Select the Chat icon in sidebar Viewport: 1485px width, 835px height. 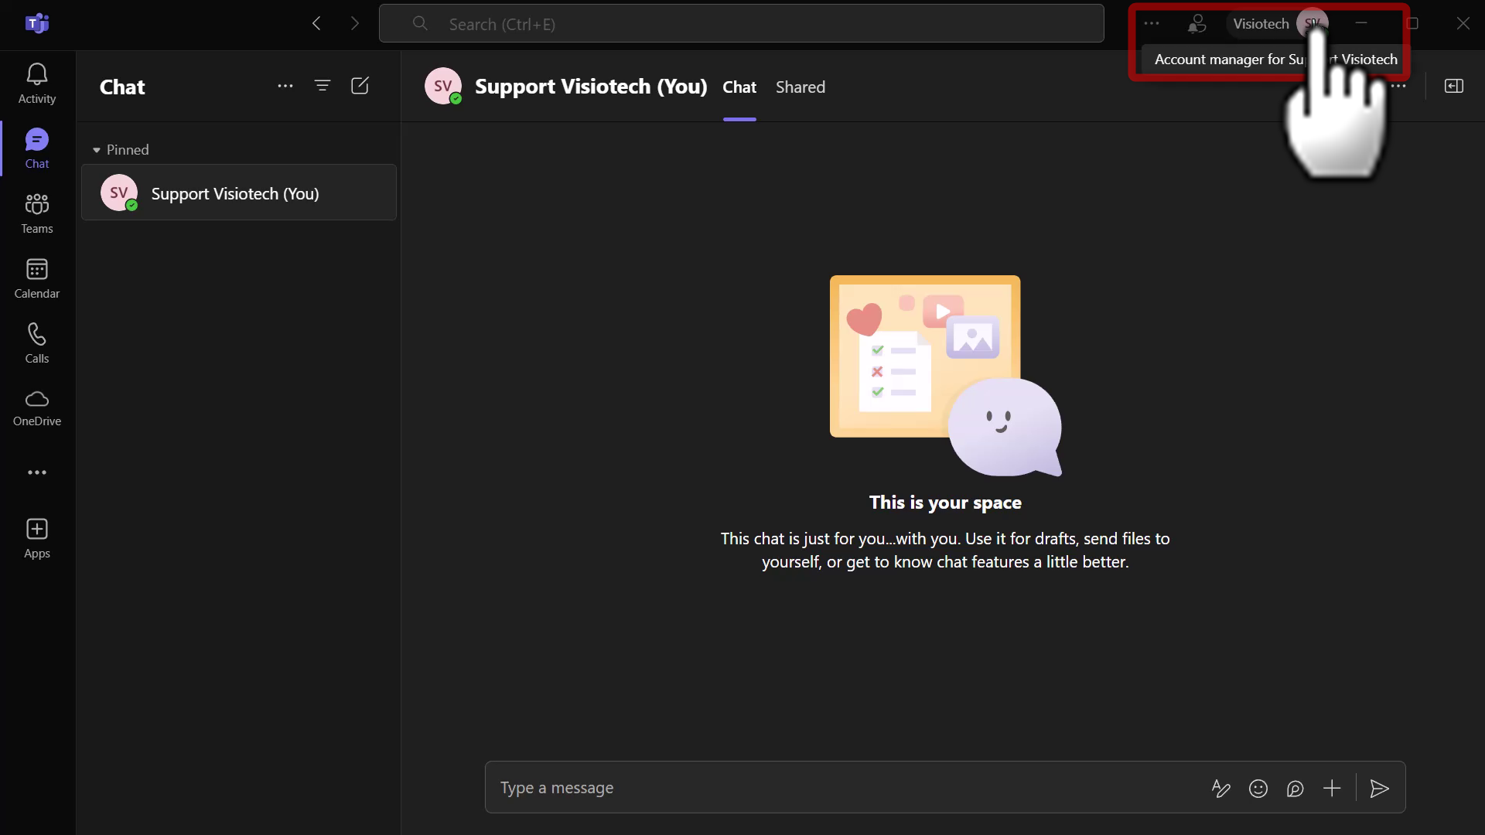click(37, 148)
